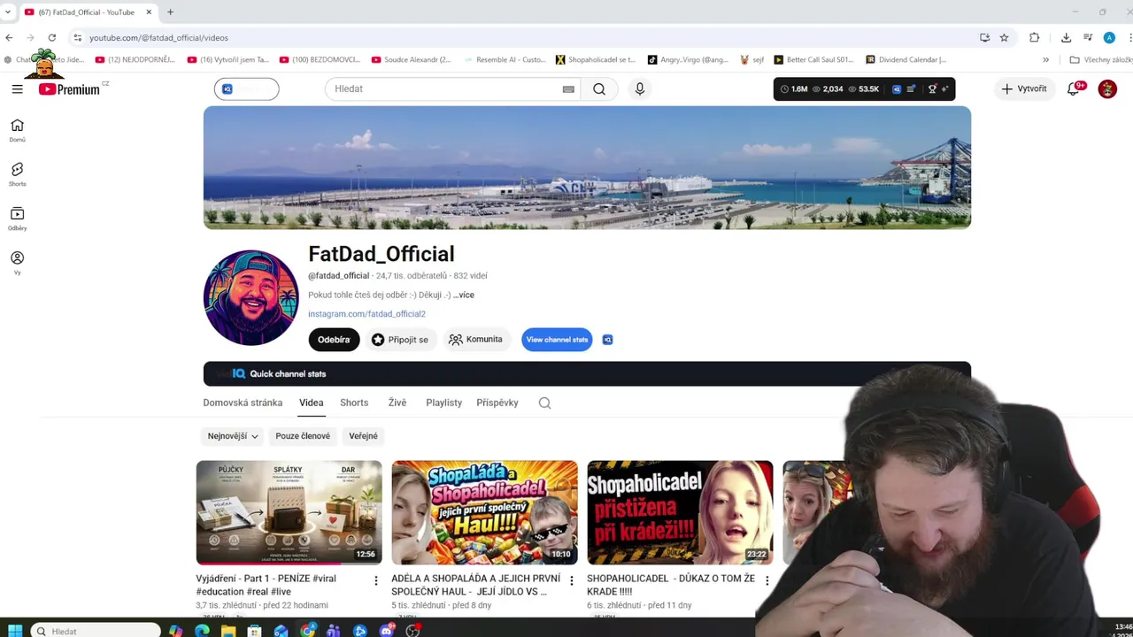Open File Explorer from the taskbar
This screenshot has width=1133, height=637.
(x=228, y=631)
